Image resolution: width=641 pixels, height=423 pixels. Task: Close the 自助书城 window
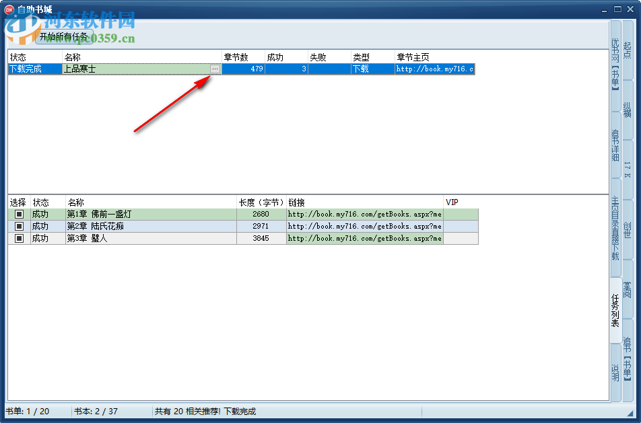click(630, 9)
